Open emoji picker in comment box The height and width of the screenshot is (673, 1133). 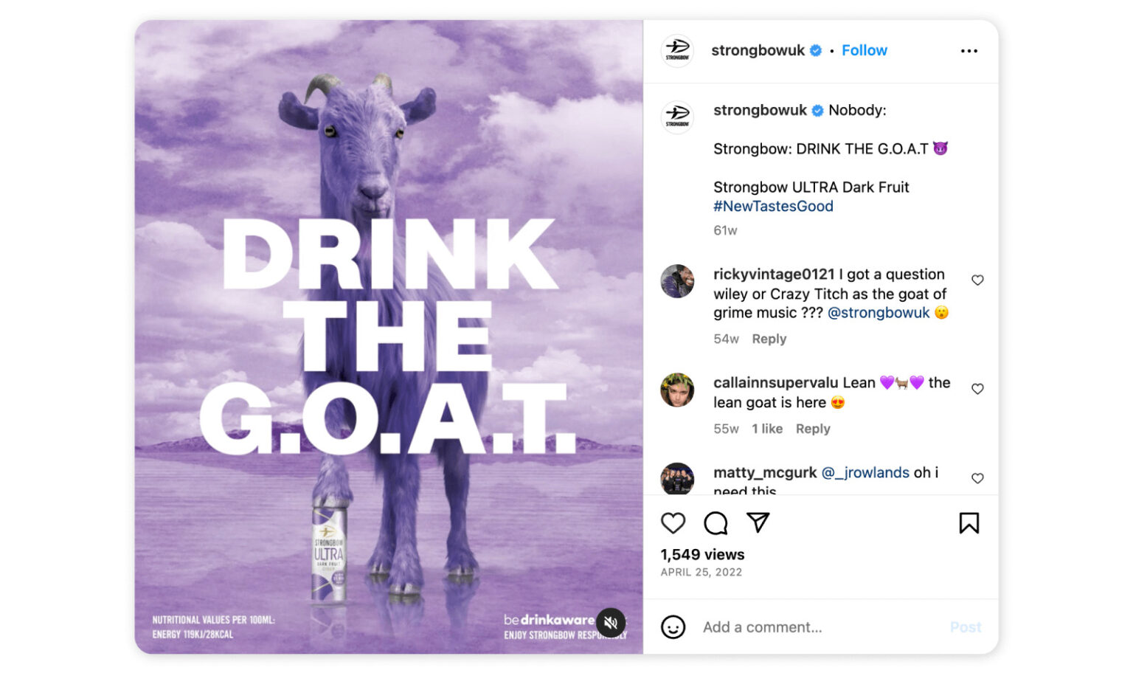click(673, 627)
